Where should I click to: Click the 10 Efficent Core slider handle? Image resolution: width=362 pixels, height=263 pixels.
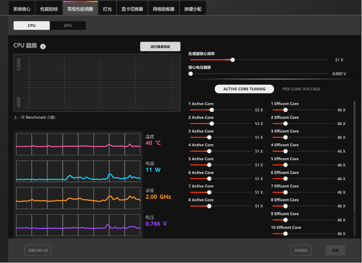285,234
